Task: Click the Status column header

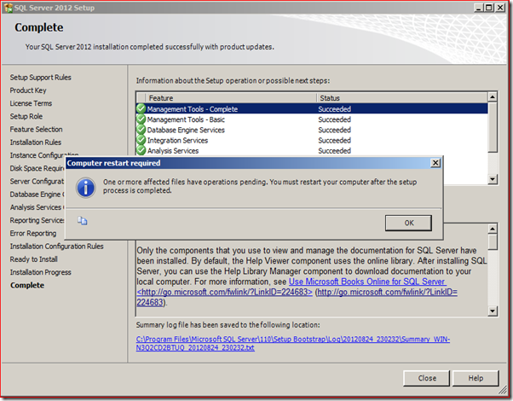Action: point(402,98)
